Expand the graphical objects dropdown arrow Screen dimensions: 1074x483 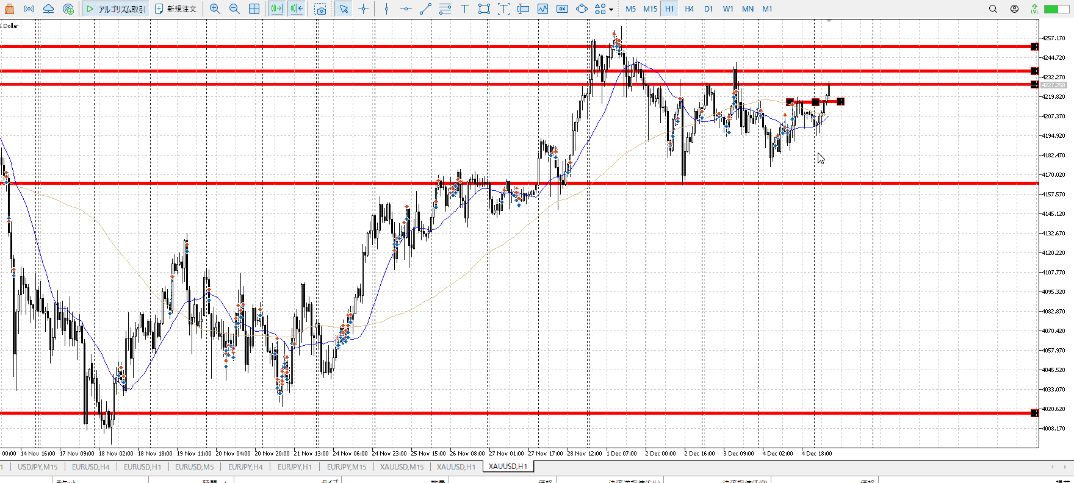point(611,10)
